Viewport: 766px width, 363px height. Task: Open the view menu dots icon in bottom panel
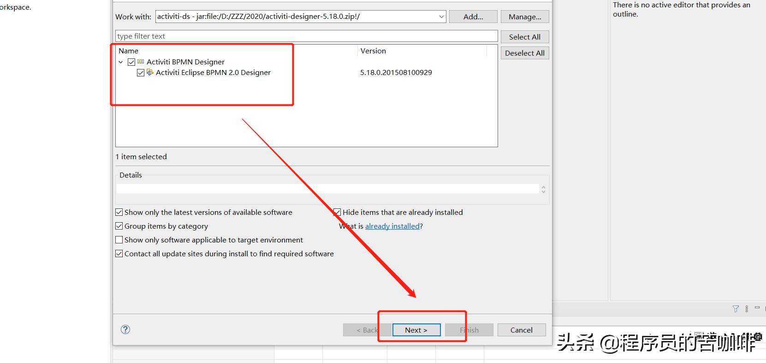coord(747,309)
